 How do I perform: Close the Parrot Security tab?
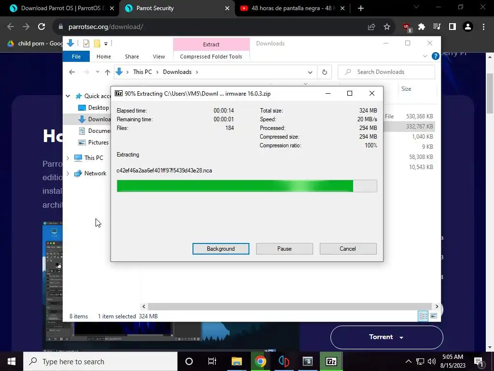(x=227, y=8)
